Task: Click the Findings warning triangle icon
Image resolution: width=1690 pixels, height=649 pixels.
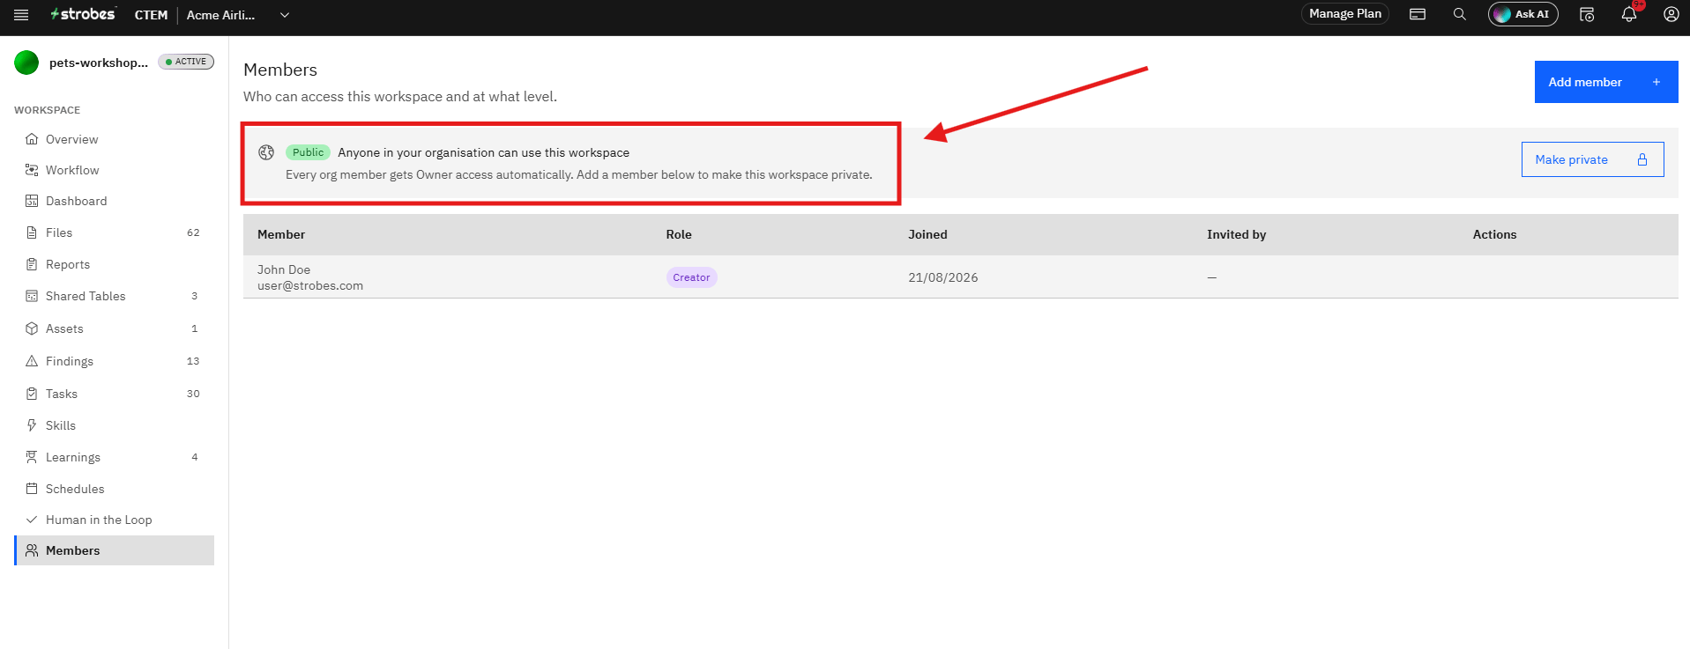Action: [x=32, y=361]
